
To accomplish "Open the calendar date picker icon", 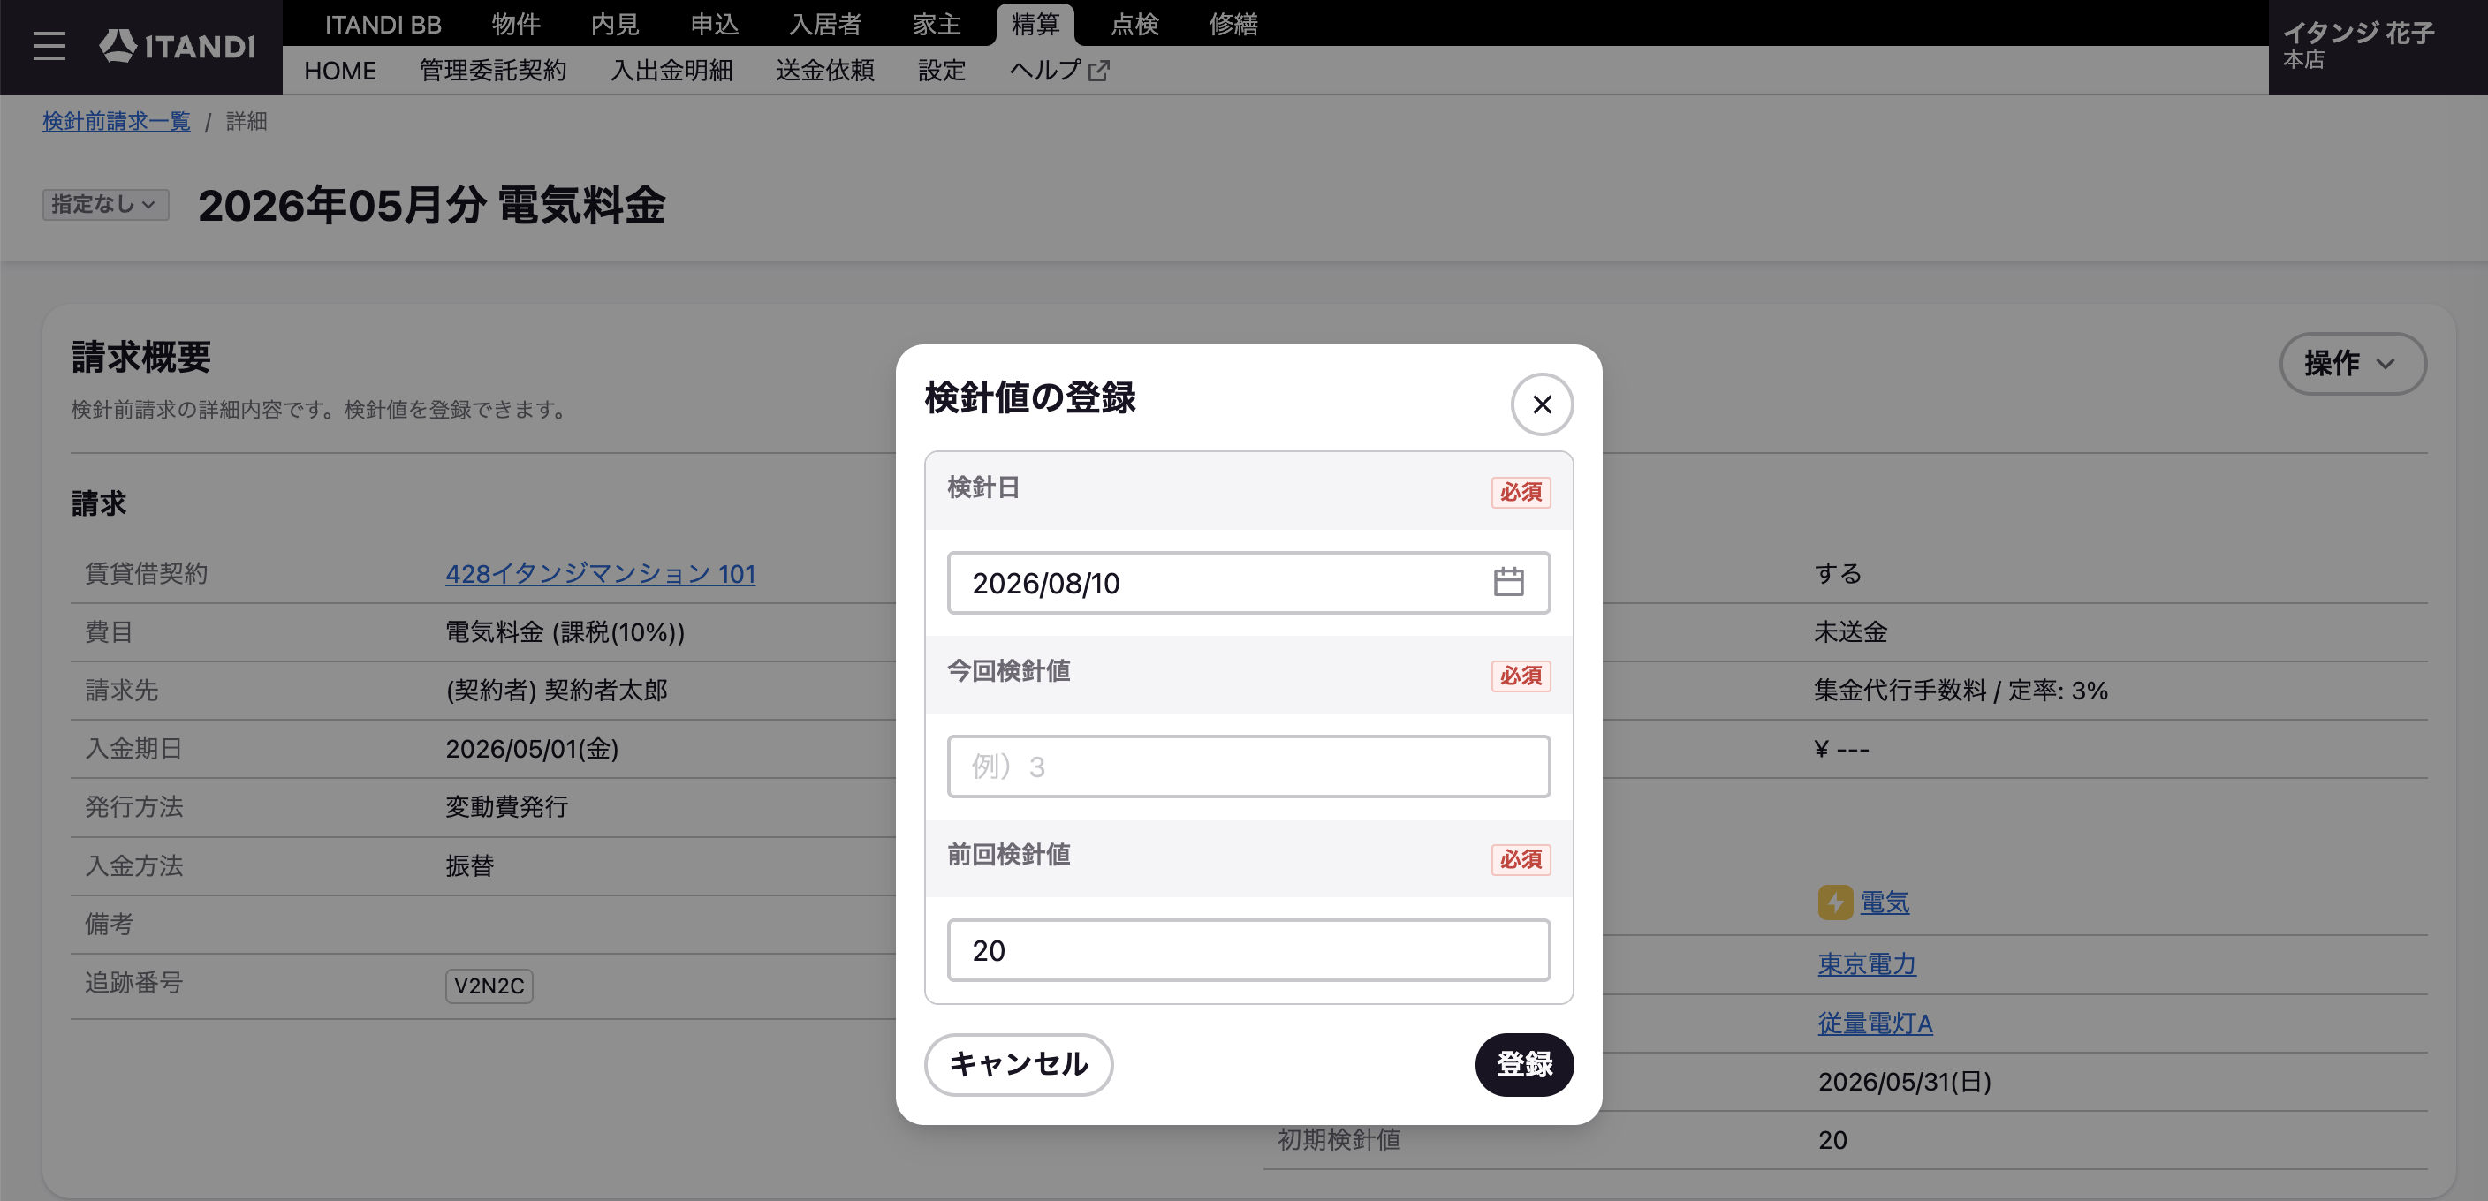I will 1507,582.
